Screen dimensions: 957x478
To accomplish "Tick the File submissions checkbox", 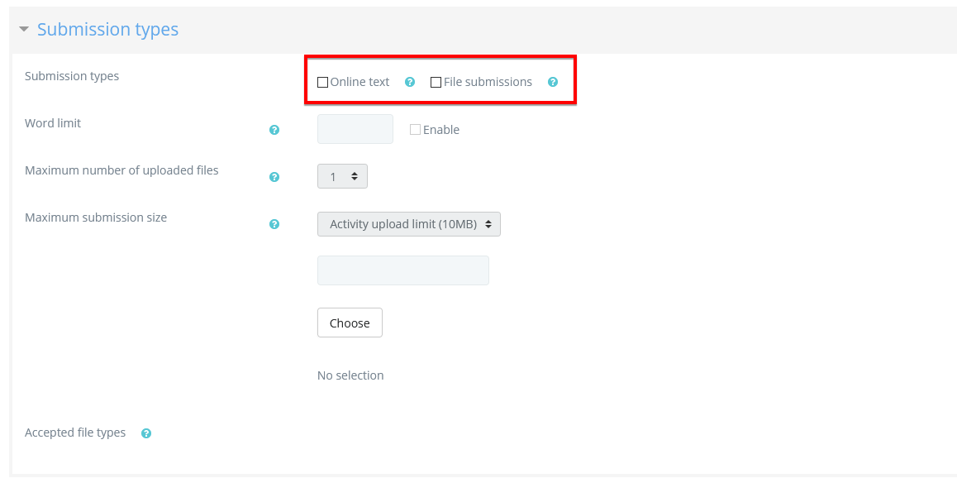I will click(x=436, y=83).
